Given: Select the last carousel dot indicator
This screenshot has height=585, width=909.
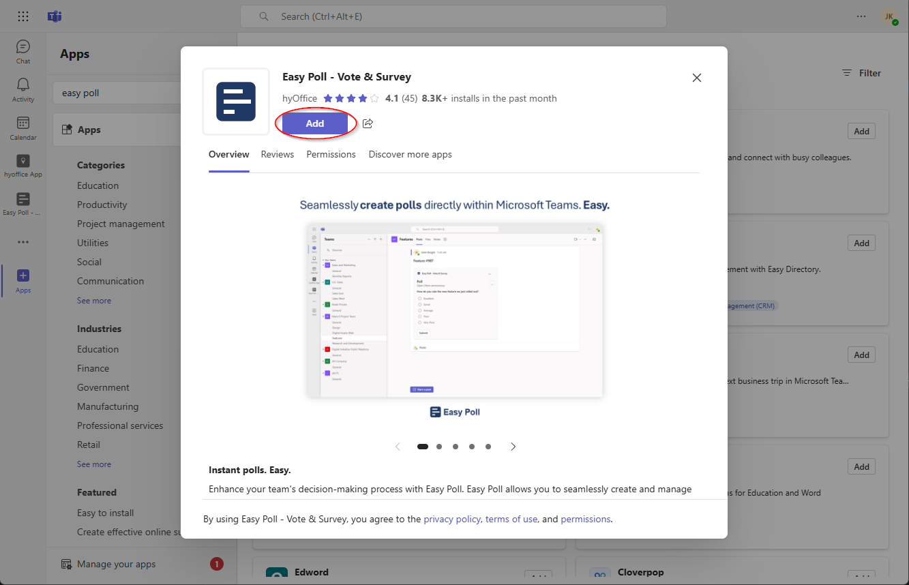Looking at the screenshot, I should 488,447.
